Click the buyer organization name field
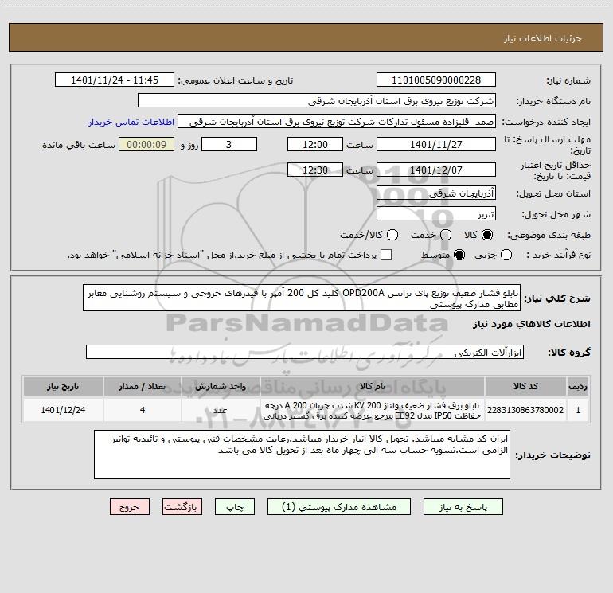 [317, 101]
